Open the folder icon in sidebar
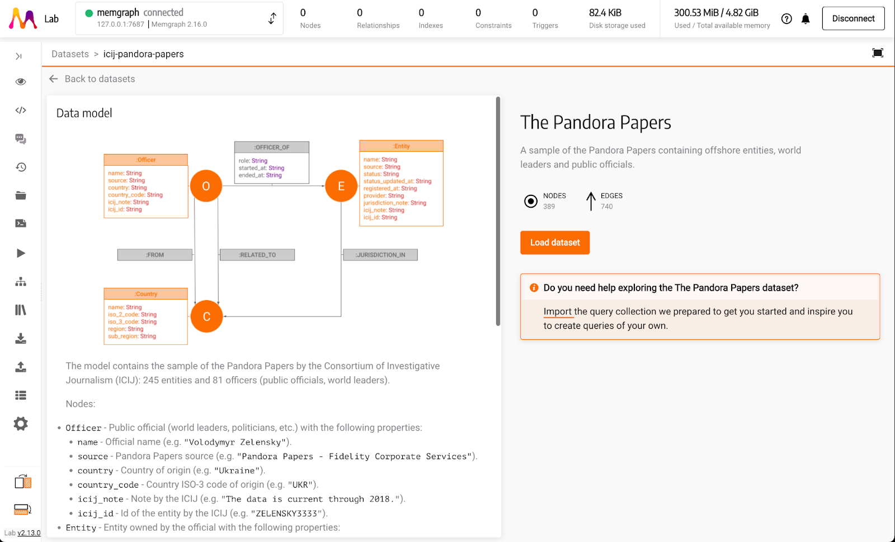 tap(21, 195)
